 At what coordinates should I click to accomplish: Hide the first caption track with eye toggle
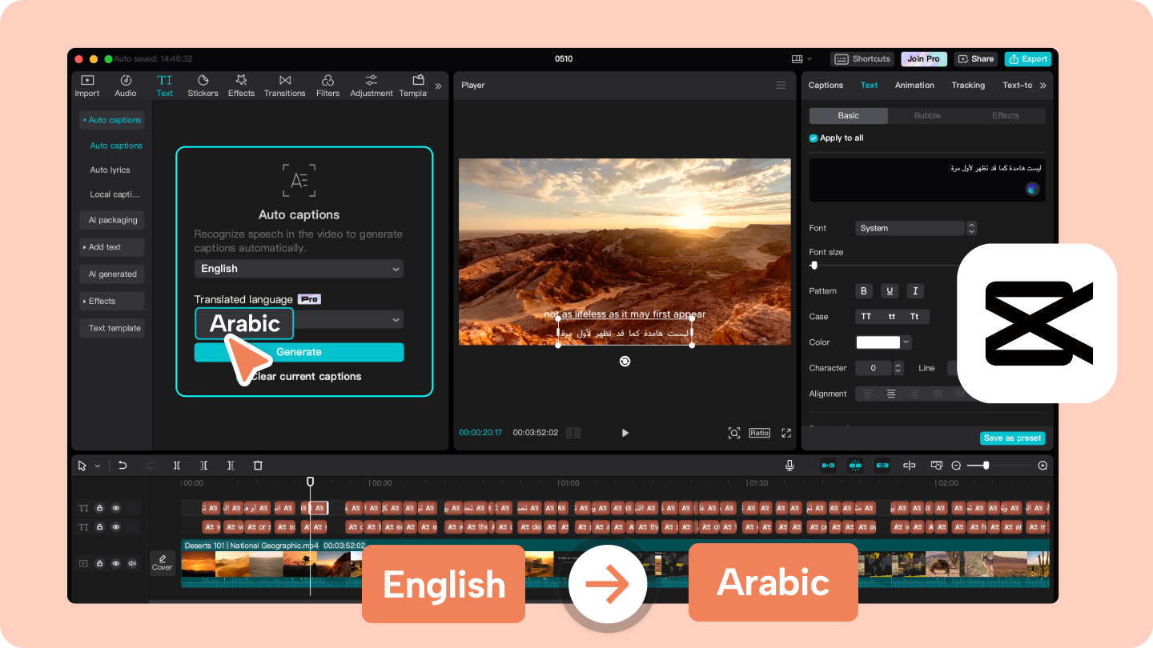point(115,507)
